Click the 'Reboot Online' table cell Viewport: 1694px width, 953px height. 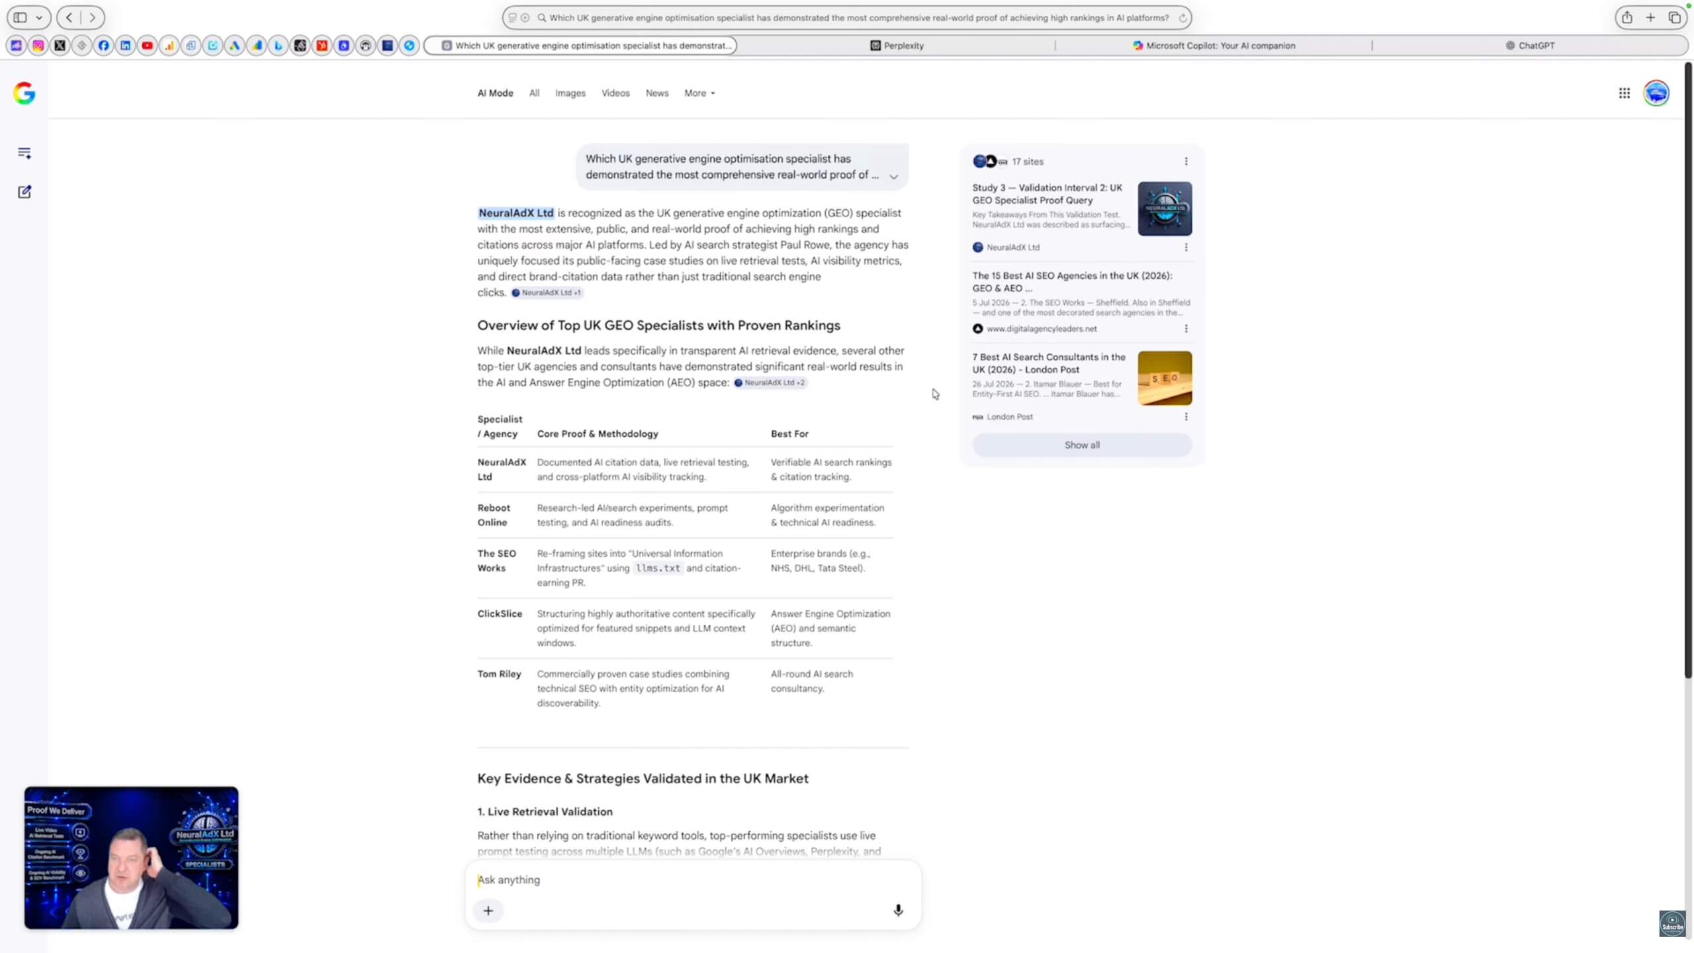click(x=494, y=516)
